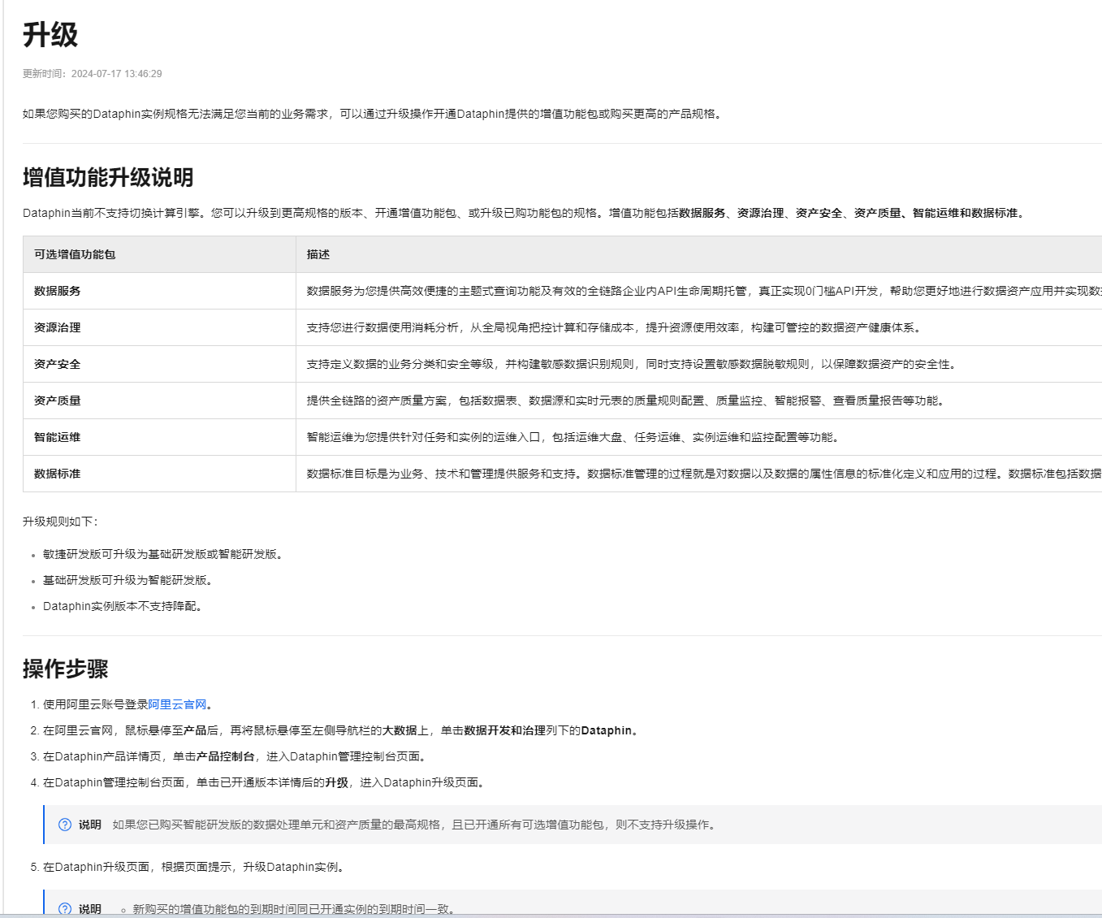
Task: Click bullet 敏捷研发版可升级为基础研发版或智能研发版
Action: pyautogui.click(x=162, y=554)
